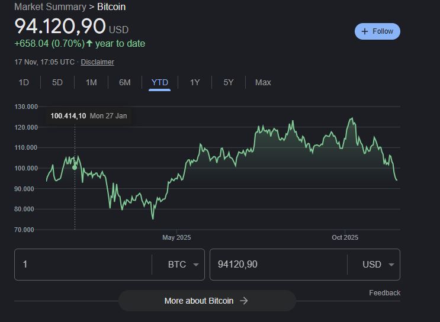
Task: Switch to the 6M tab
Action: (125, 82)
